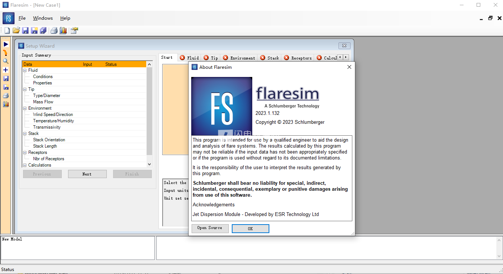The image size is (503, 274).
Task: View Open Source acknowledgements
Action: (210, 228)
